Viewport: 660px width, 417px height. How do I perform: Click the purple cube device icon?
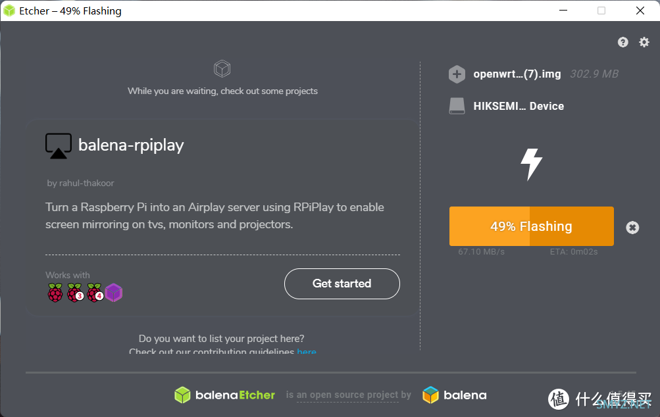tap(114, 293)
